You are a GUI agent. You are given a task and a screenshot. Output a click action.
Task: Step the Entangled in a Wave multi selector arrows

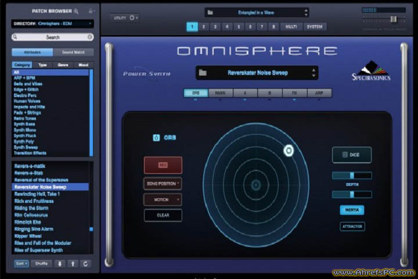306,13
